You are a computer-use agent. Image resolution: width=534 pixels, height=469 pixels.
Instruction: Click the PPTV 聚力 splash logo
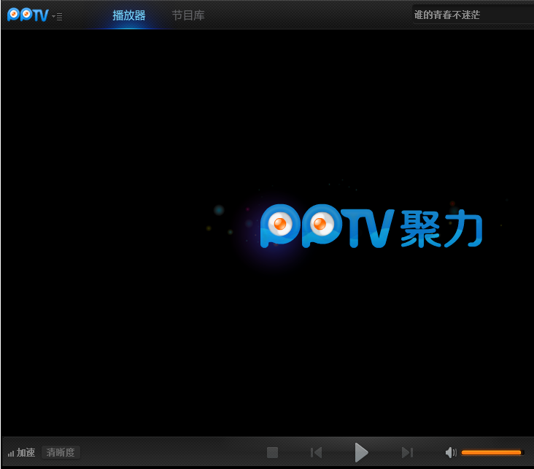point(371,226)
